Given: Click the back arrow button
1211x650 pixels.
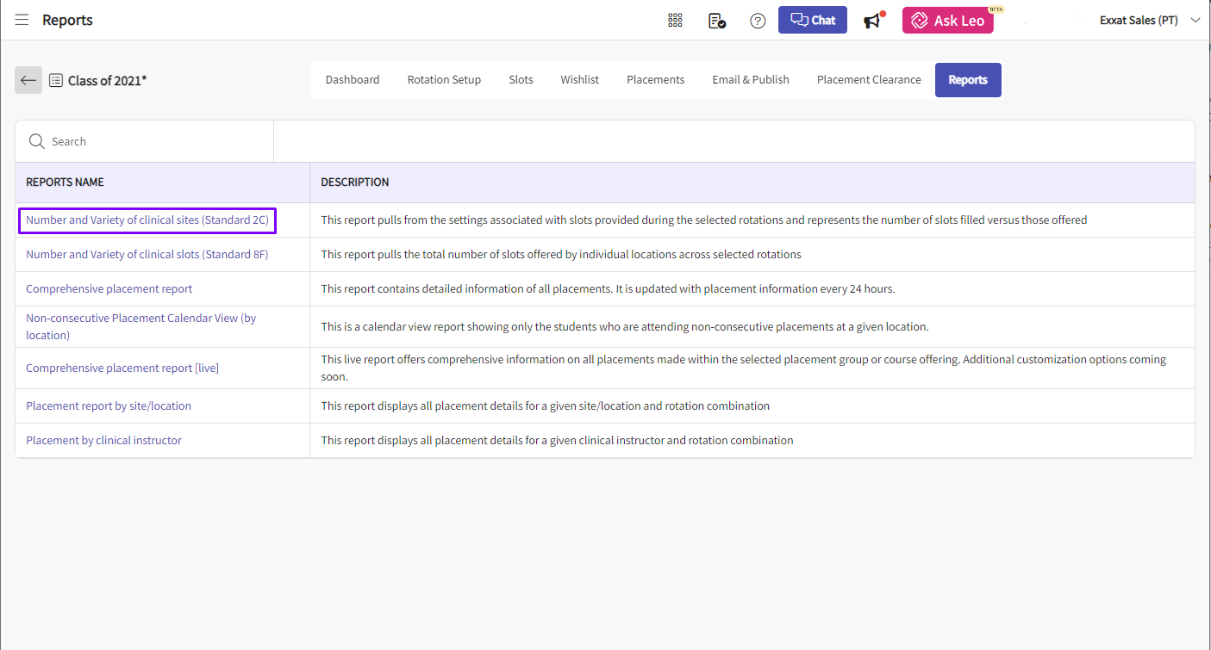Looking at the screenshot, I should (28, 80).
